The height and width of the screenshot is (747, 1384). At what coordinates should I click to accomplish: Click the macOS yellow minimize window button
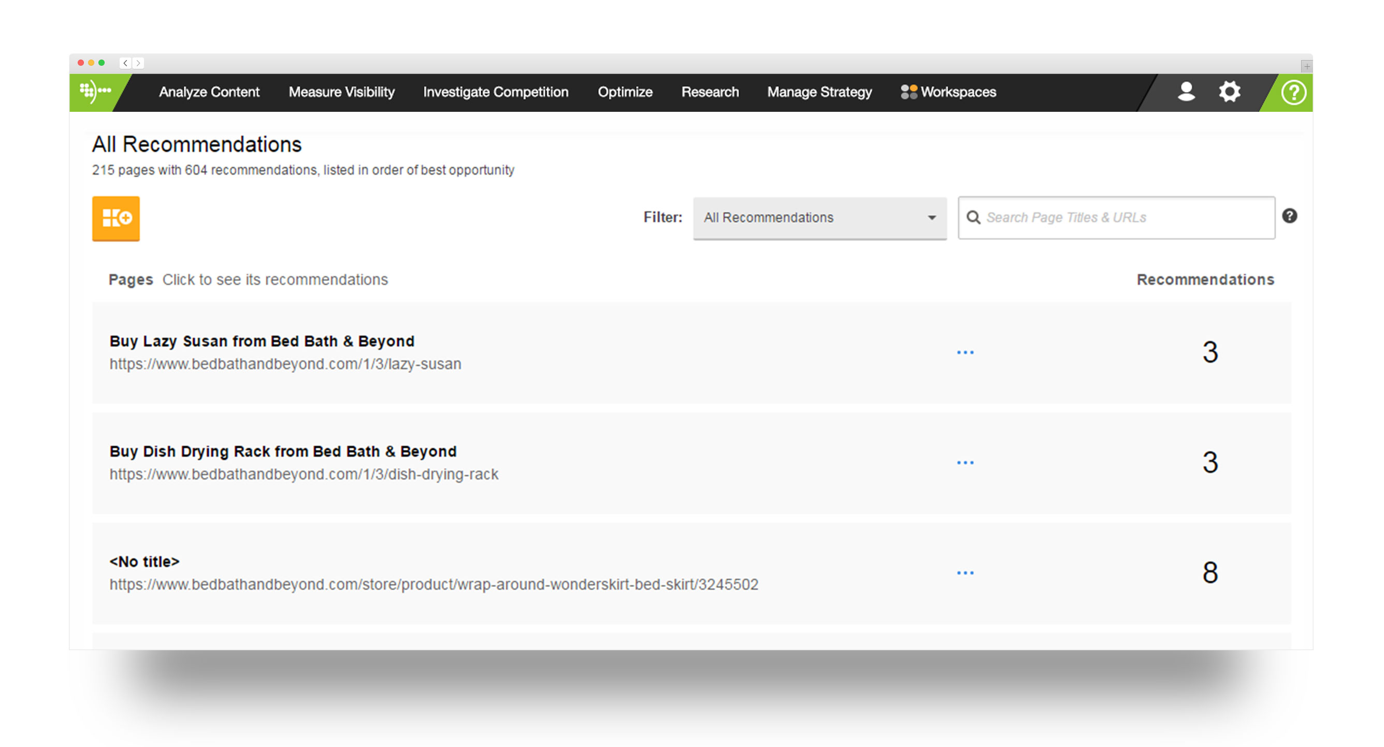point(91,63)
